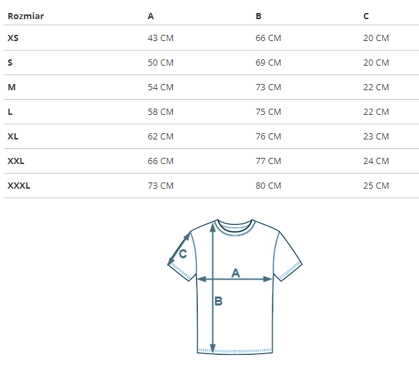Select the L size row label
The image size is (419, 365).
click(10, 112)
